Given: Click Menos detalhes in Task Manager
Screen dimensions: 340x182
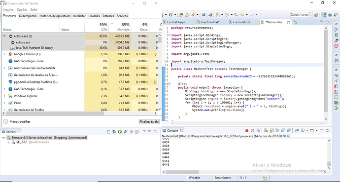Looking at the screenshot, I should click(x=17, y=122).
